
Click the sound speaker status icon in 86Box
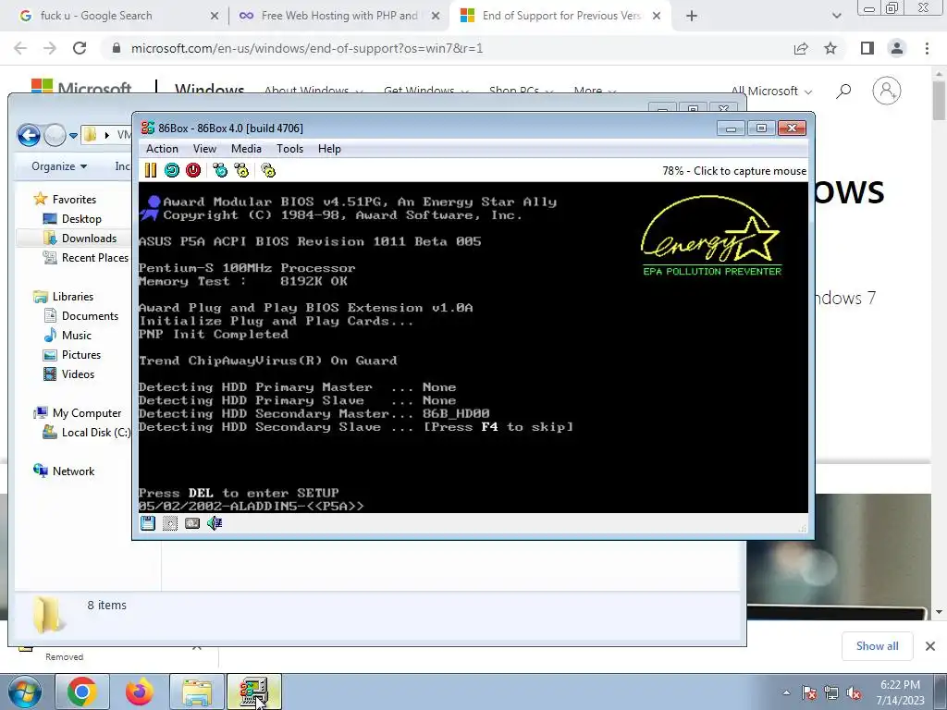pos(215,523)
